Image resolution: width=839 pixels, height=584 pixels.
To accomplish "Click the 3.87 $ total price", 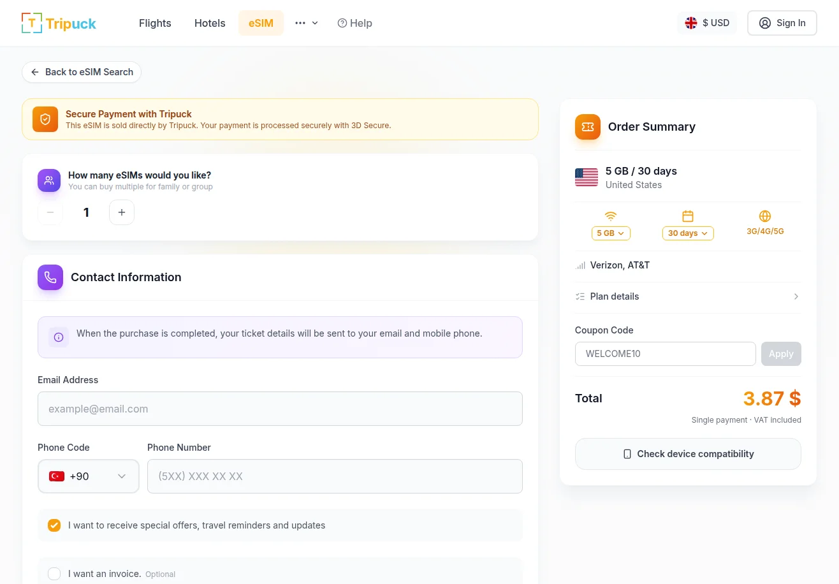I will [x=772, y=398].
